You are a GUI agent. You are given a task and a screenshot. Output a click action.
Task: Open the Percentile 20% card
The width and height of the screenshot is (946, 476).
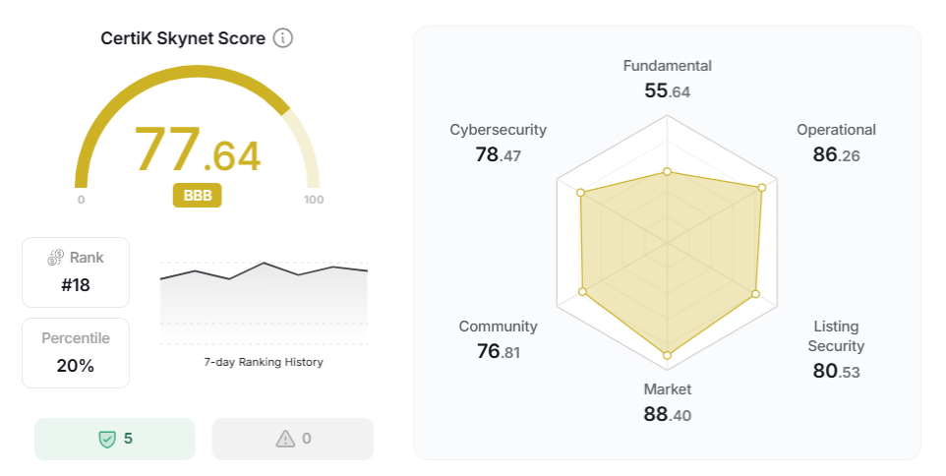[x=76, y=352]
